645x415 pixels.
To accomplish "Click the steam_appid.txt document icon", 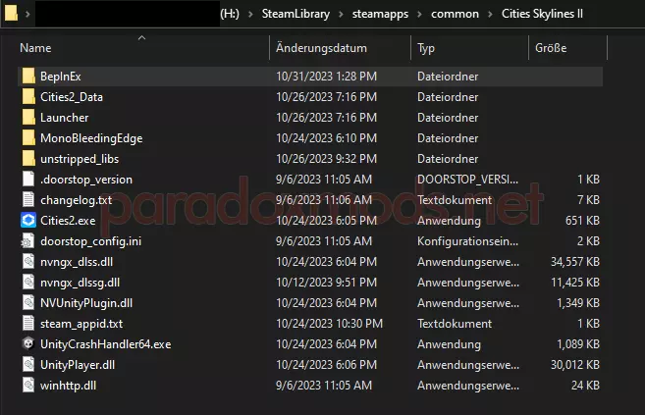I will [28, 324].
